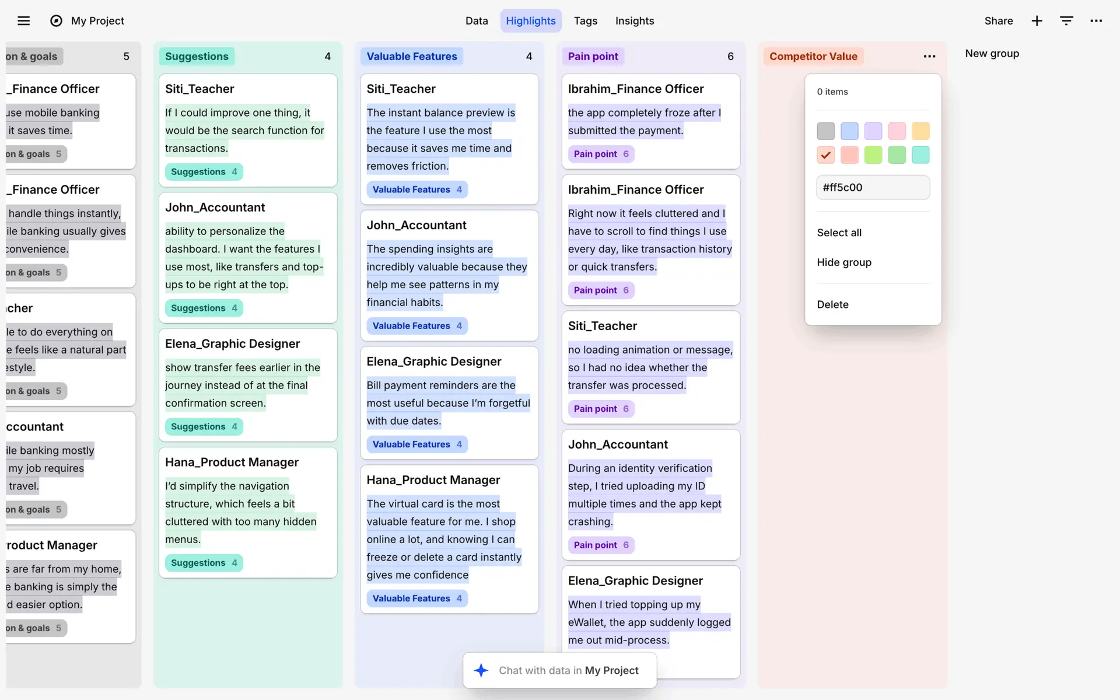Click the hex color input field
This screenshot has height=700, width=1120.
(873, 188)
